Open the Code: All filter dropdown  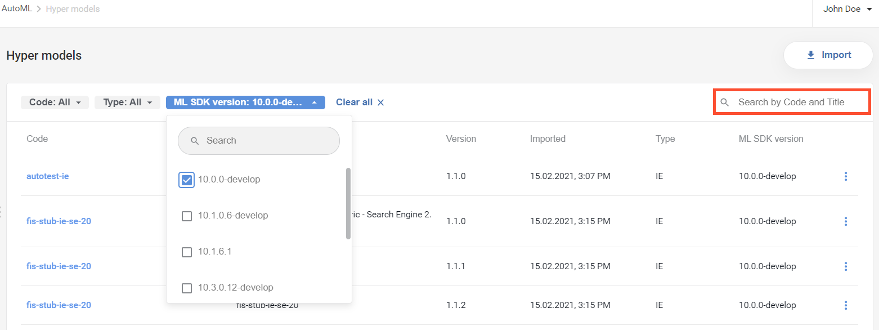pyautogui.click(x=55, y=102)
